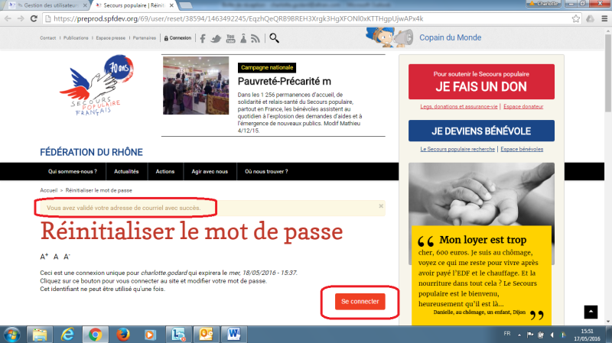Open the Publications link

click(x=76, y=37)
